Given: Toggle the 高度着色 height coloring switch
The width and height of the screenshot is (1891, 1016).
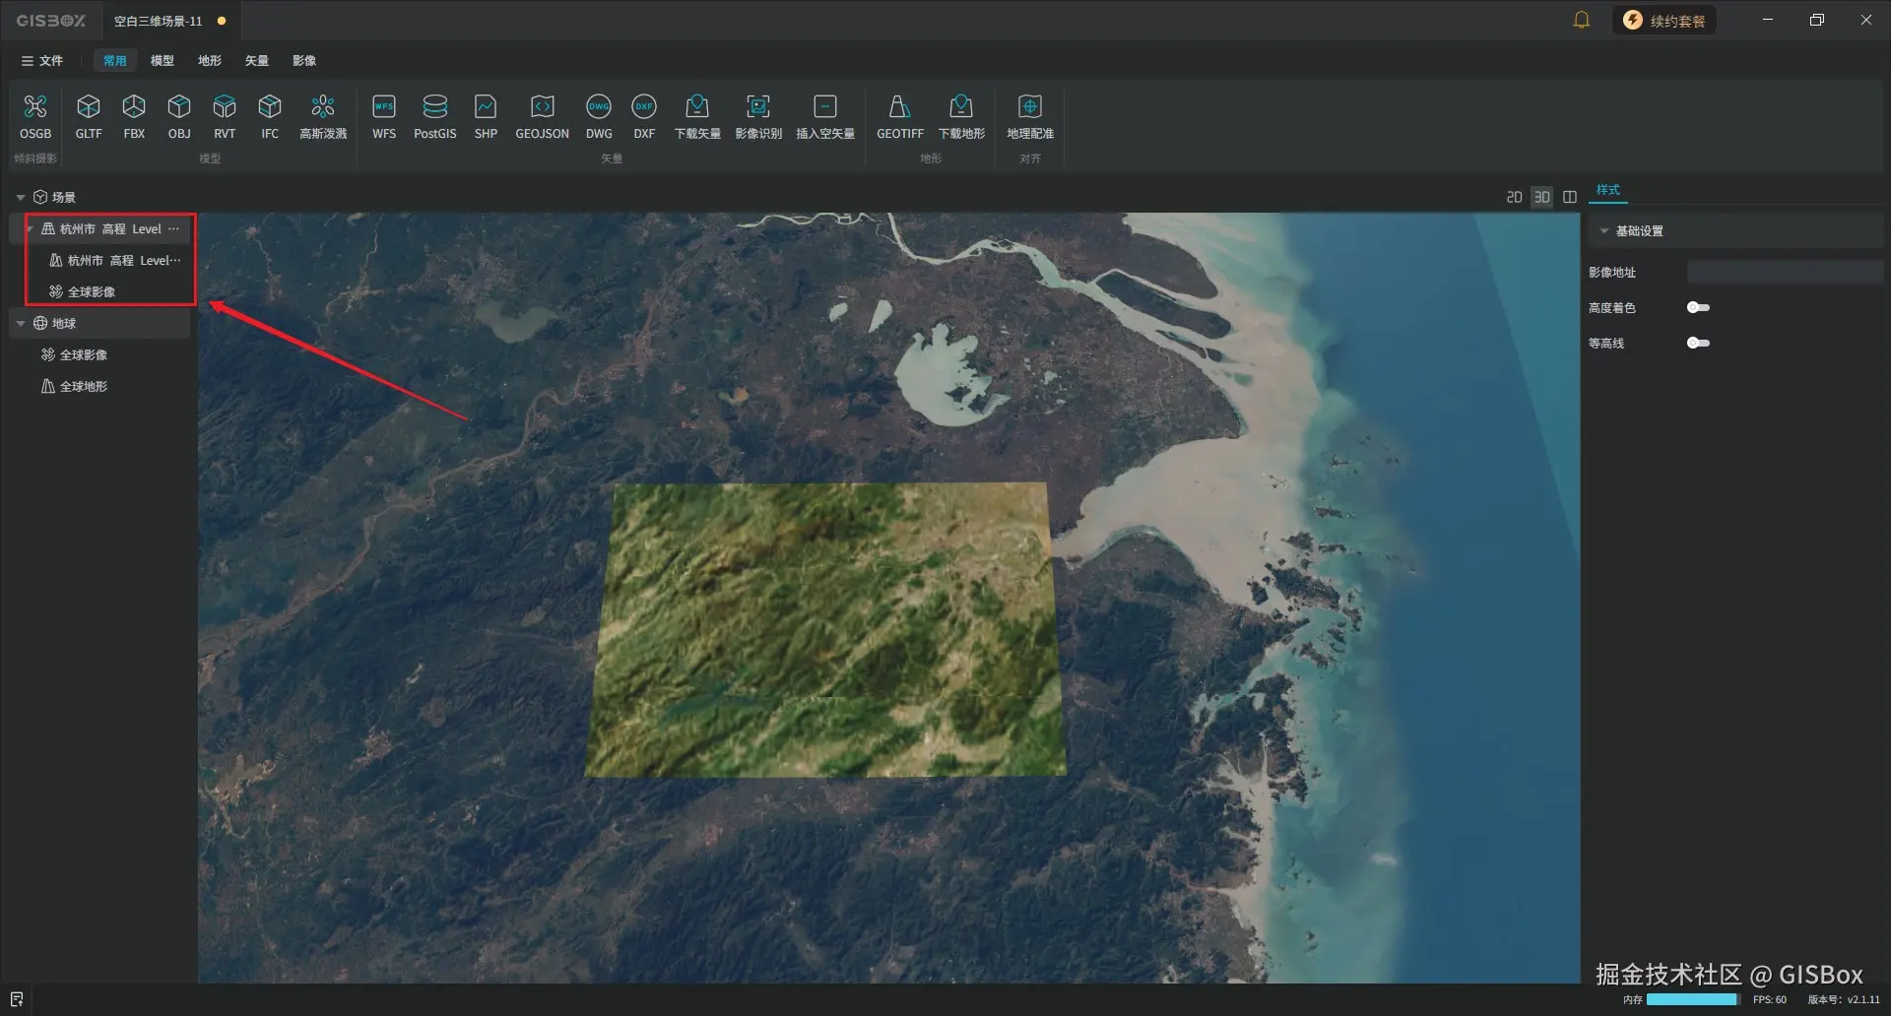Looking at the screenshot, I should [1698, 307].
